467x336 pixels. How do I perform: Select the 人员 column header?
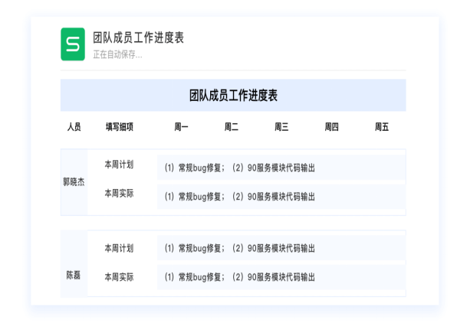pyautogui.click(x=74, y=127)
